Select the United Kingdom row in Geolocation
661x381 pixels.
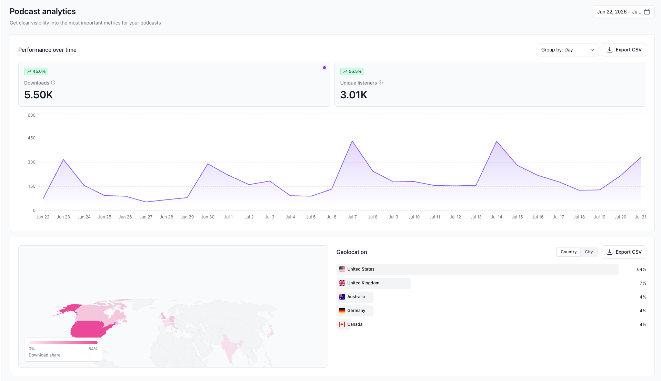point(491,283)
